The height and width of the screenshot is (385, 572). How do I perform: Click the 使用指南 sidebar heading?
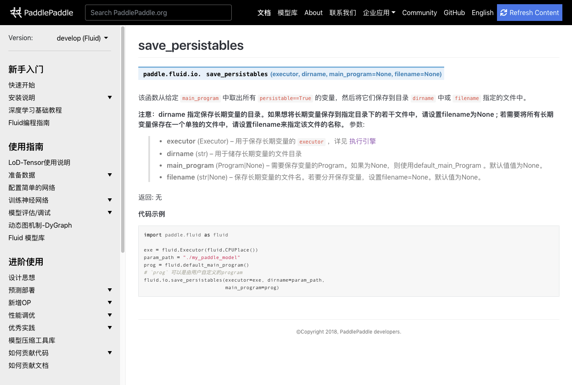pos(26,147)
